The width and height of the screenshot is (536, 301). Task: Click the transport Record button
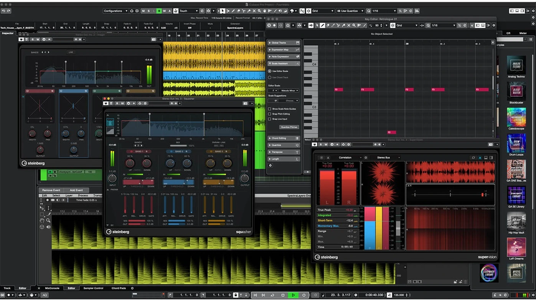tap(303, 295)
